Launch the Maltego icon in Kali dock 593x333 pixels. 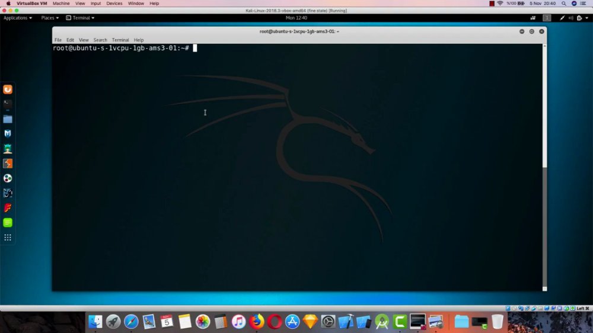click(x=8, y=178)
